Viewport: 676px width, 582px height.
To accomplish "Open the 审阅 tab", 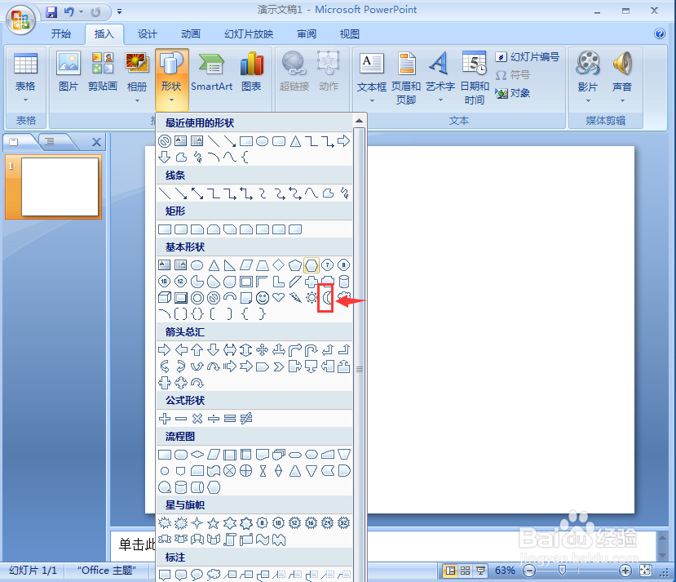I will [x=307, y=33].
